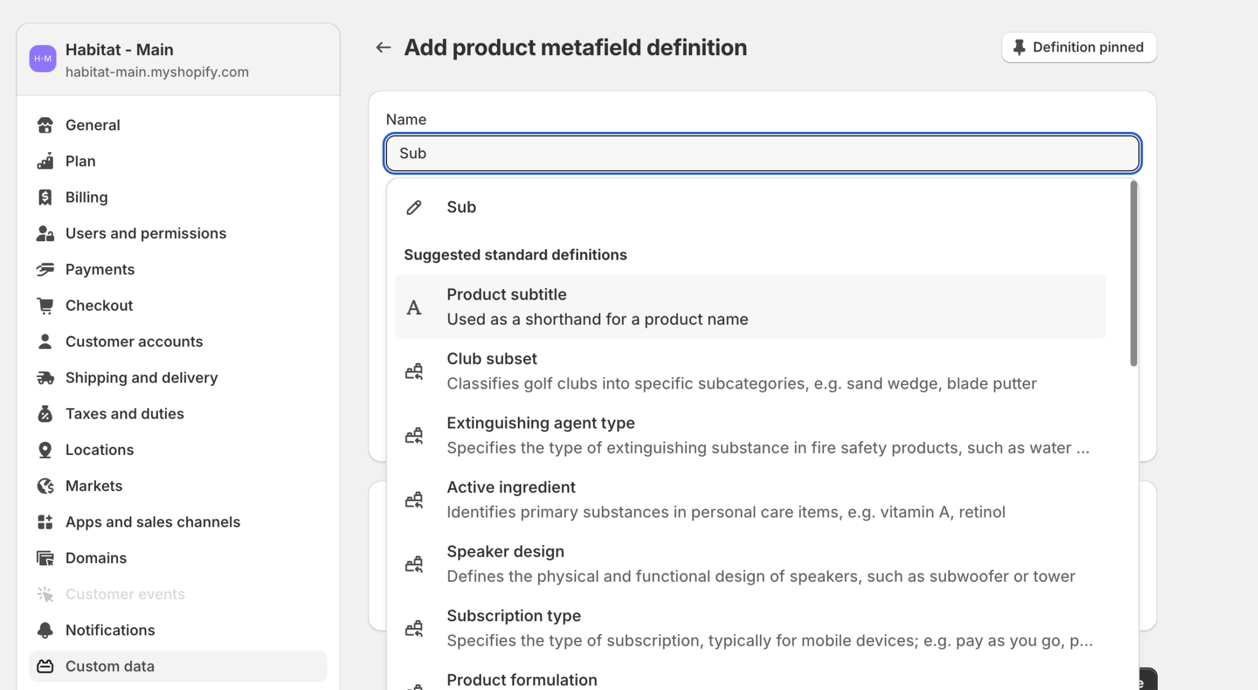Open the habitat-main.myshopify.com link

(x=157, y=72)
